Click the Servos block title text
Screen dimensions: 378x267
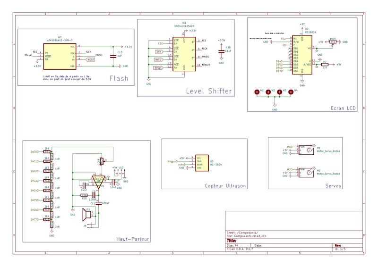333,185
